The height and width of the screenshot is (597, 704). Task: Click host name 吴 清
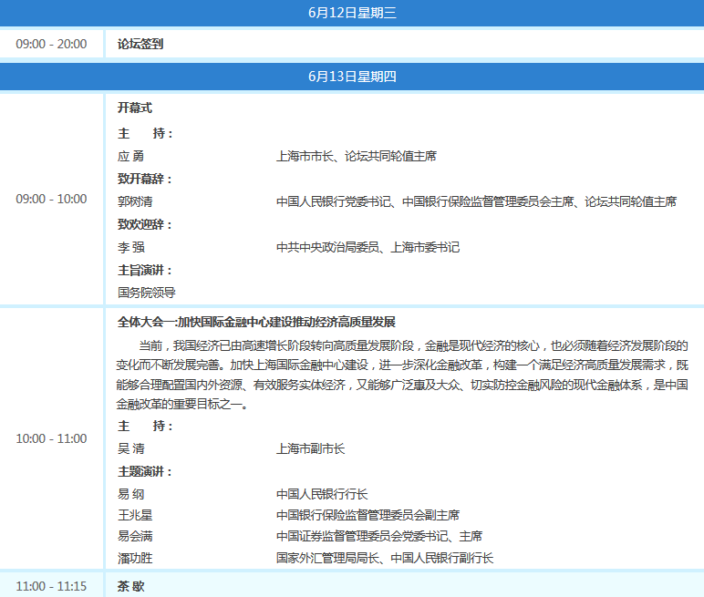pyautogui.click(x=131, y=448)
